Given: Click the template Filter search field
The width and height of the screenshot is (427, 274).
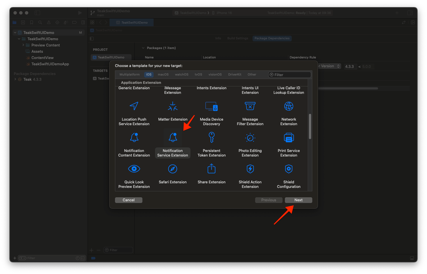Looking at the screenshot, I should click(x=290, y=75).
